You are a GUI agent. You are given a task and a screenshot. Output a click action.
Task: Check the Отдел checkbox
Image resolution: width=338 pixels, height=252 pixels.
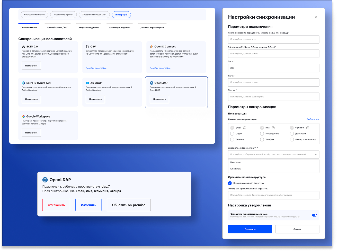[x=232, y=134]
